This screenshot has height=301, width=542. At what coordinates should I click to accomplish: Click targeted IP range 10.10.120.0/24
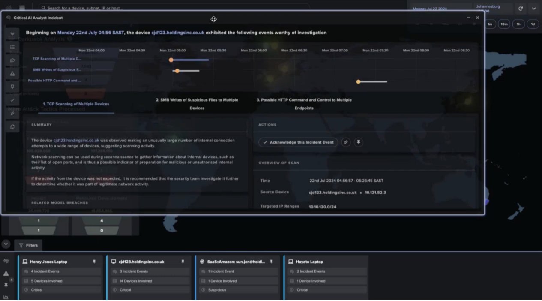pos(323,207)
